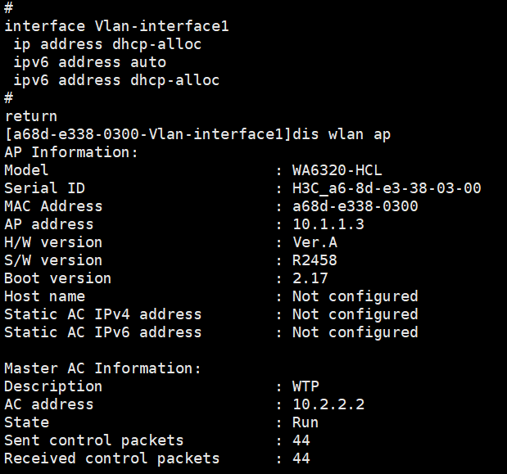Click the 'ipv6 address dhcp-alloc' line
The image size is (507, 474).
click(x=116, y=80)
